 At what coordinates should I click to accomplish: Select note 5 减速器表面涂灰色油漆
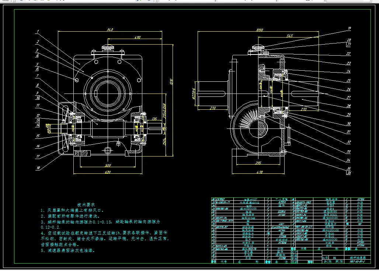[68, 250]
